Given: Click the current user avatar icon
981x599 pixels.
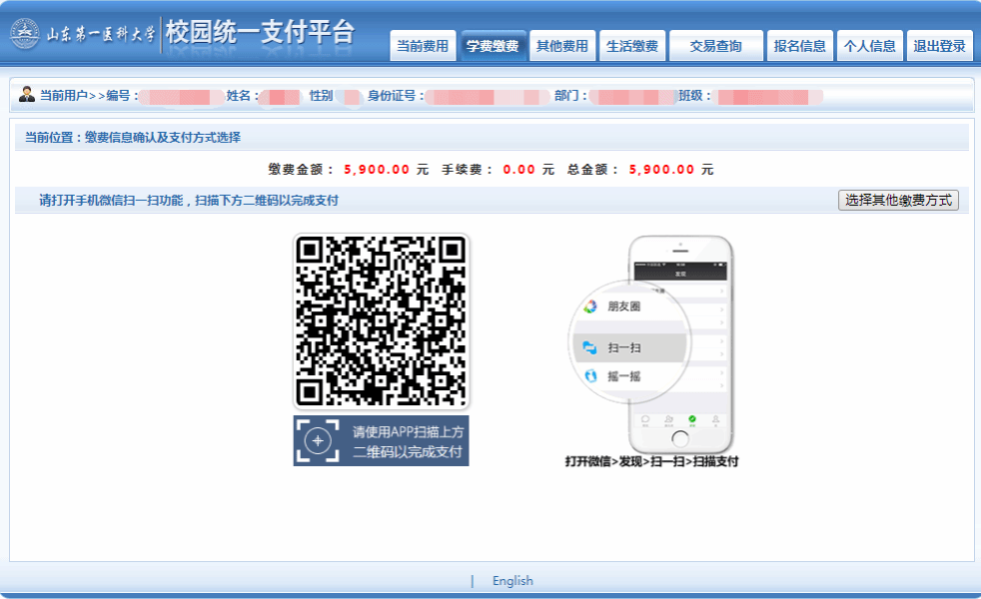Looking at the screenshot, I should point(27,95).
